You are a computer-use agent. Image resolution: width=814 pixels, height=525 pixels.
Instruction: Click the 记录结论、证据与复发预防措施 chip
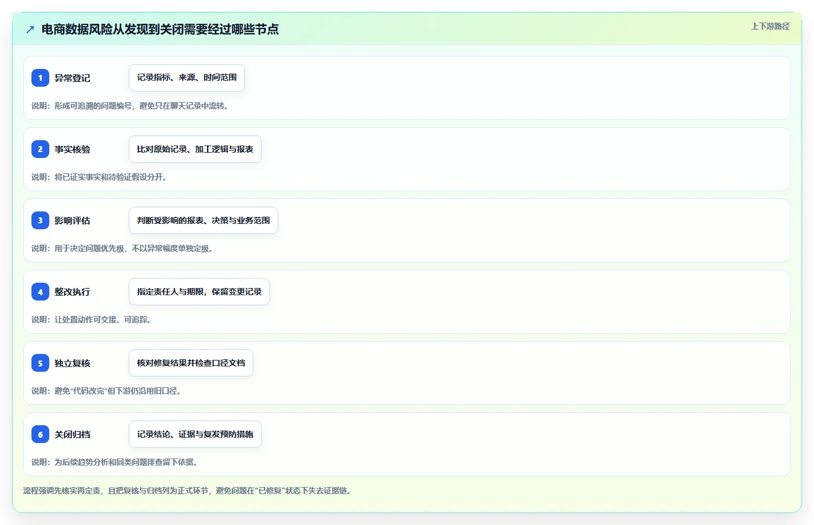195,434
